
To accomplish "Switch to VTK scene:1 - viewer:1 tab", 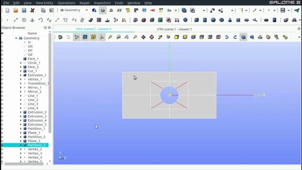I will pyautogui.click(x=174, y=29).
